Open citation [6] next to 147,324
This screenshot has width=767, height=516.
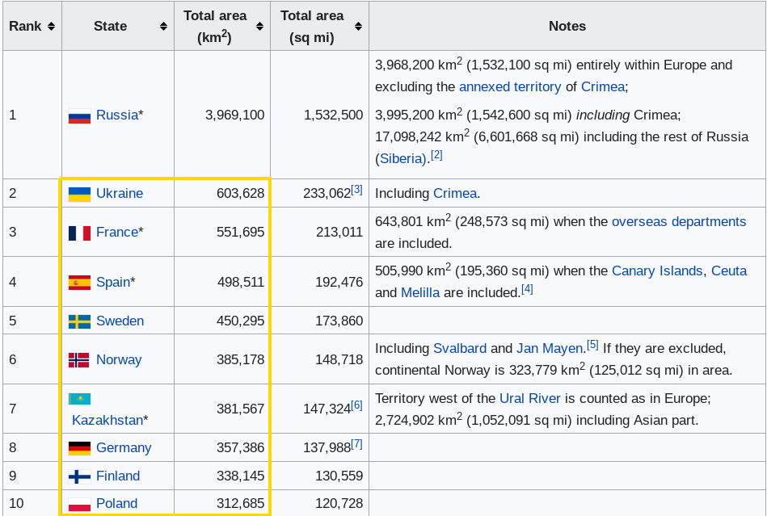click(356, 405)
